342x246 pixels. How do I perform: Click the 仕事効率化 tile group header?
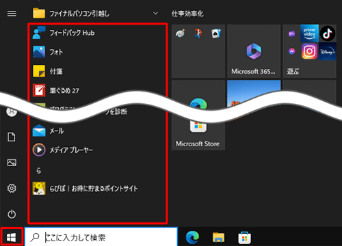point(187,14)
